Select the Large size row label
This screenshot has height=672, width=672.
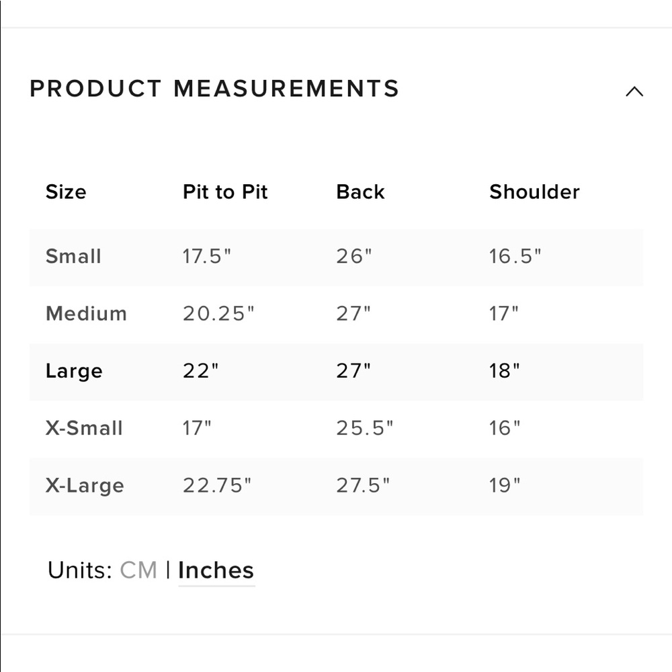pyautogui.click(x=74, y=371)
